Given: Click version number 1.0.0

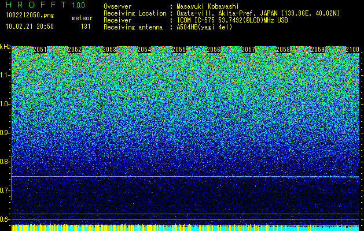Looking at the screenshot, I should pyautogui.click(x=79, y=5).
